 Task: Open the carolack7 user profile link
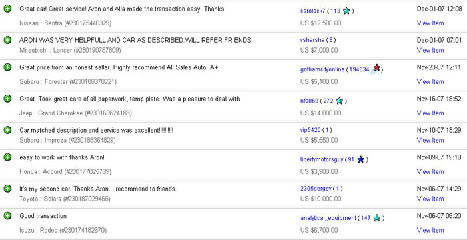click(x=313, y=11)
